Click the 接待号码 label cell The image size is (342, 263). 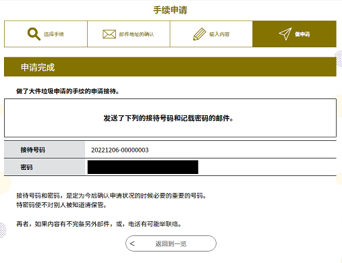coord(45,150)
